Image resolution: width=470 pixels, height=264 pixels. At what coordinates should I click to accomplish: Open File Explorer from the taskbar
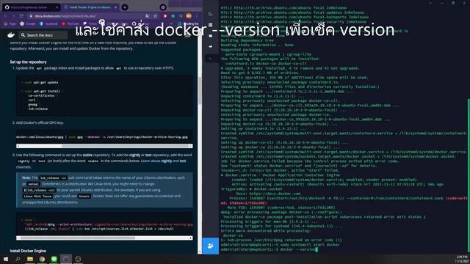pyautogui.click(x=30, y=259)
